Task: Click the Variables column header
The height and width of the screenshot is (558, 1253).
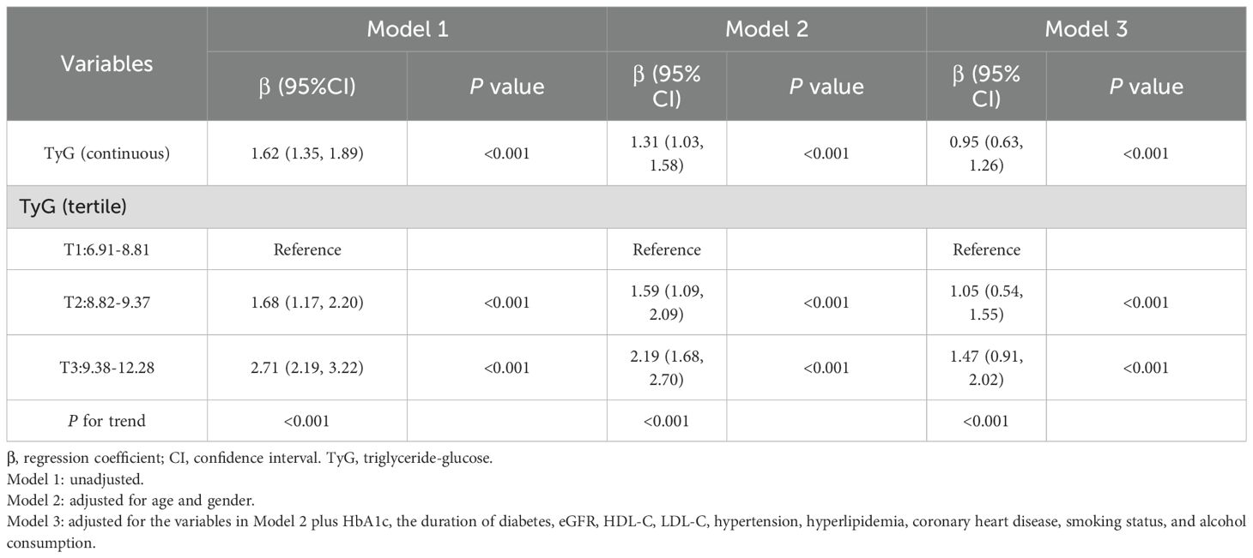Action: coord(106,63)
